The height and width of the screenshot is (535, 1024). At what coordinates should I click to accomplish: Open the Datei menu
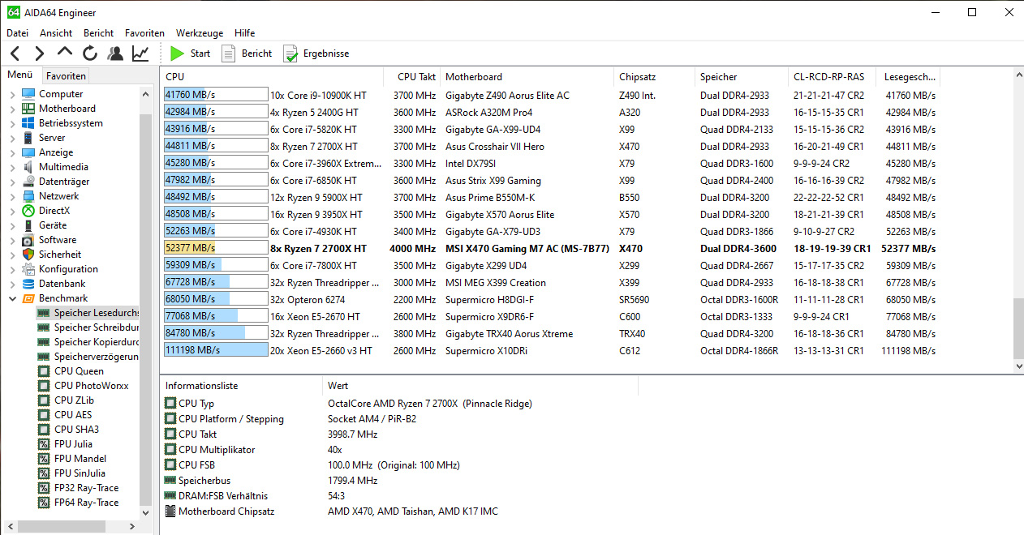point(17,33)
